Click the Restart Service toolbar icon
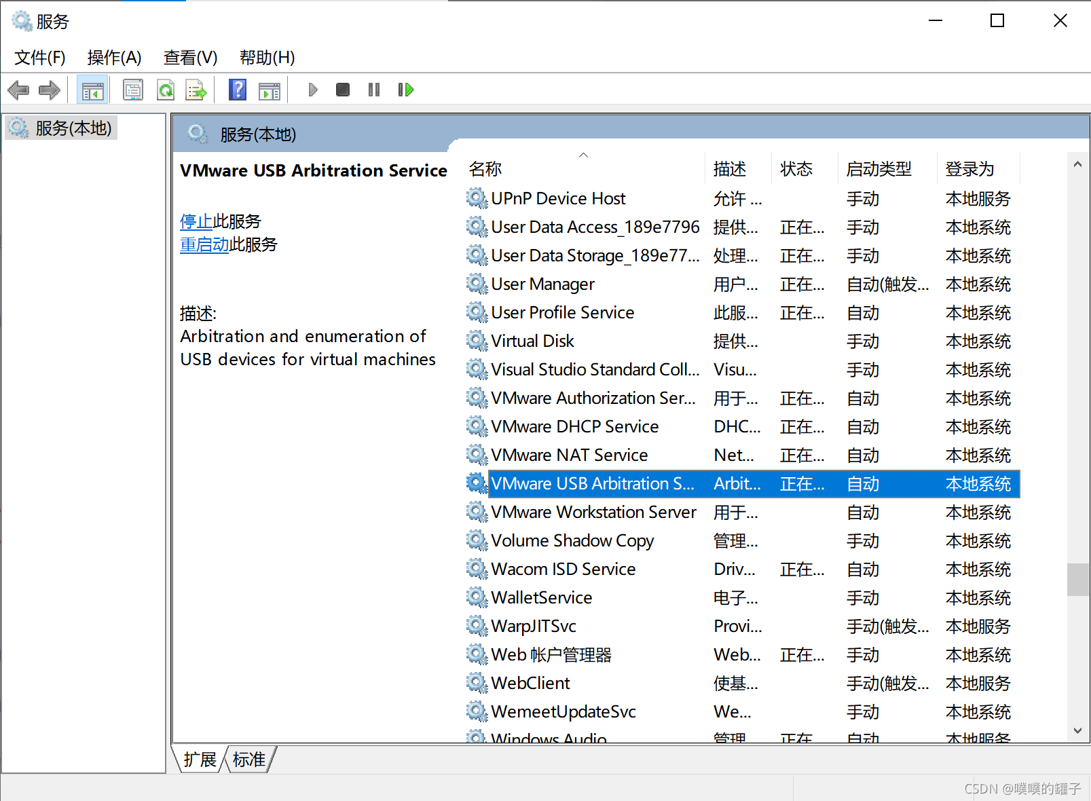This screenshot has width=1091, height=801. tap(406, 90)
